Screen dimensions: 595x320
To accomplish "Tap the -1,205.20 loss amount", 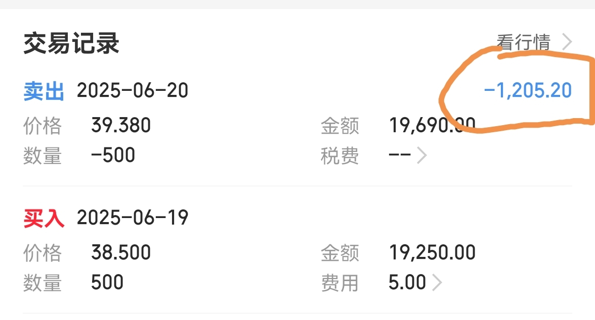I will [x=528, y=90].
